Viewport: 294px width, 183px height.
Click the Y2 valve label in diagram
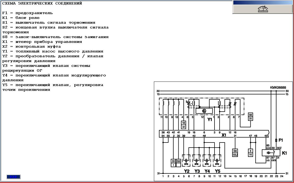(x=187, y=171)
